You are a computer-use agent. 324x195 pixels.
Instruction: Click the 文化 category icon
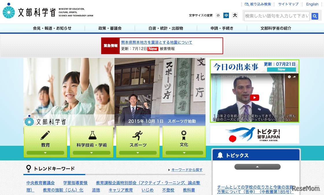coord(184,135)
